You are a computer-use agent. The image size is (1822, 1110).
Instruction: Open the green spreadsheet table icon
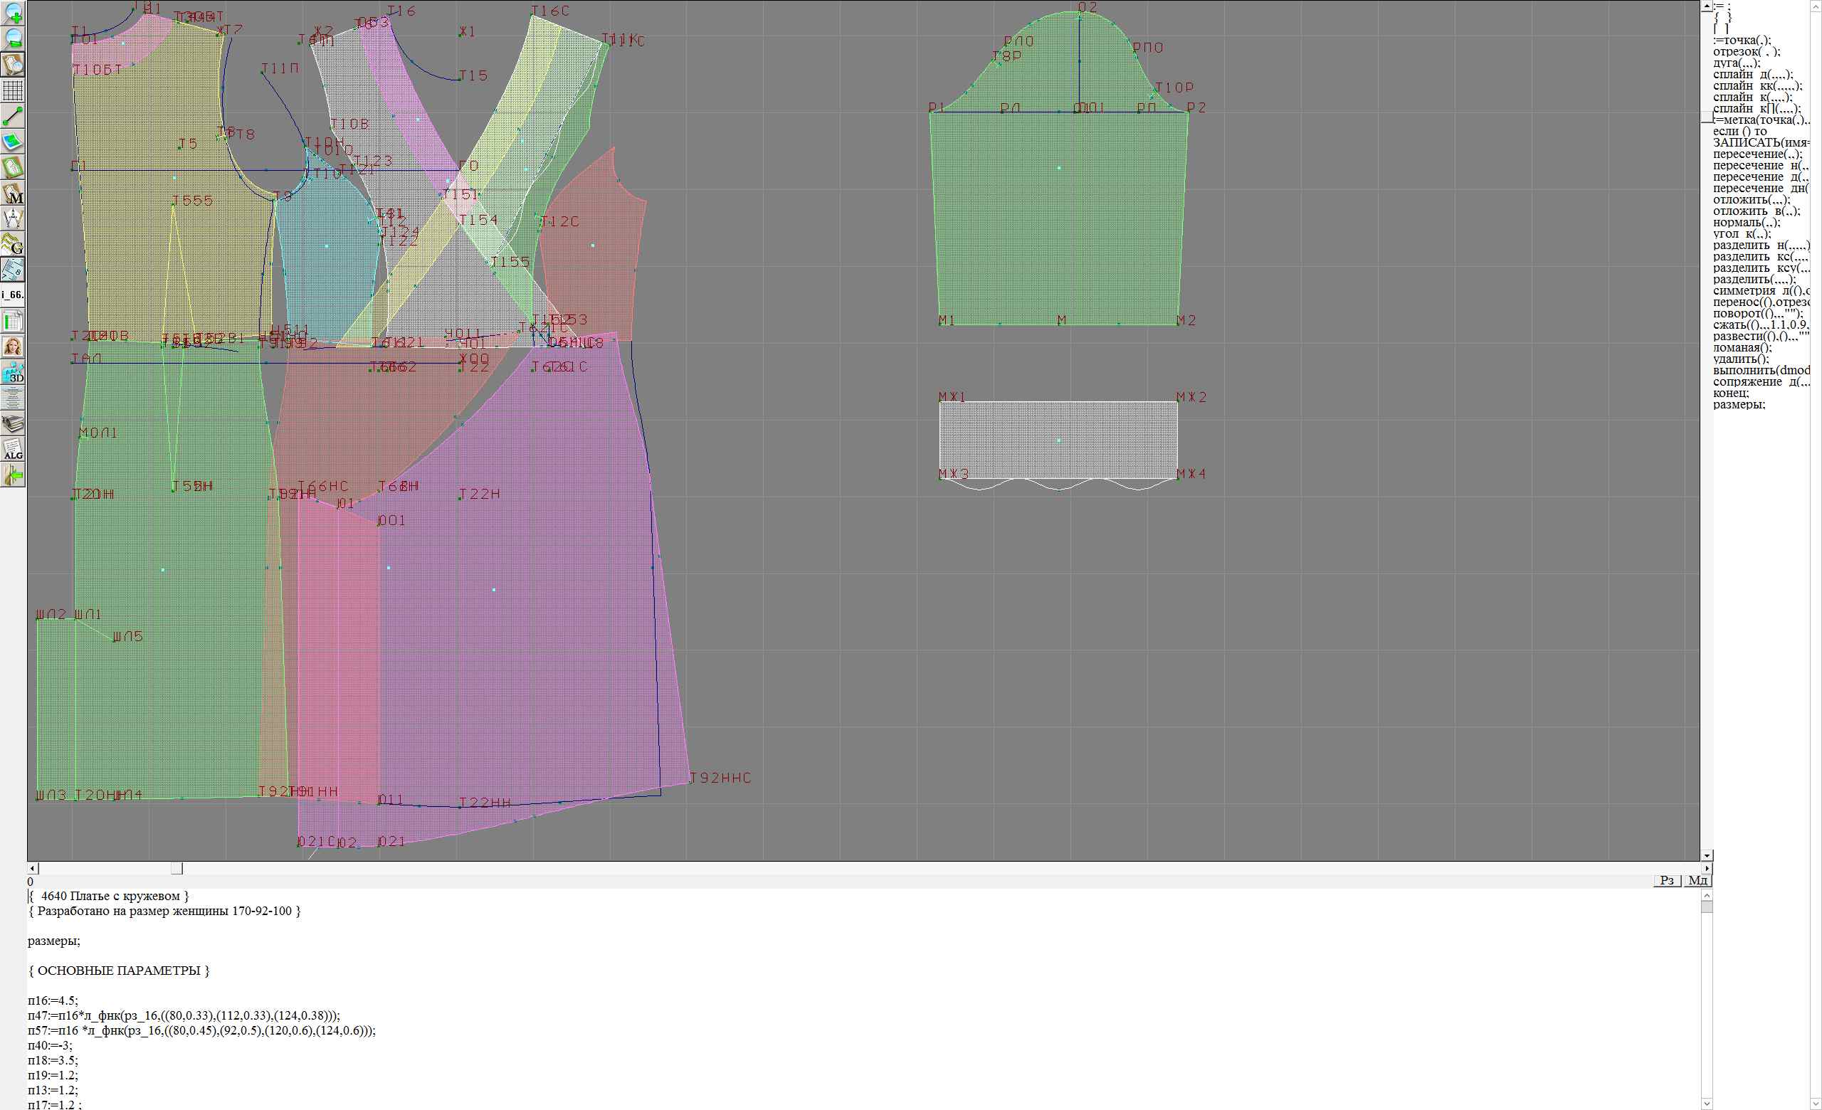(13, 322)
